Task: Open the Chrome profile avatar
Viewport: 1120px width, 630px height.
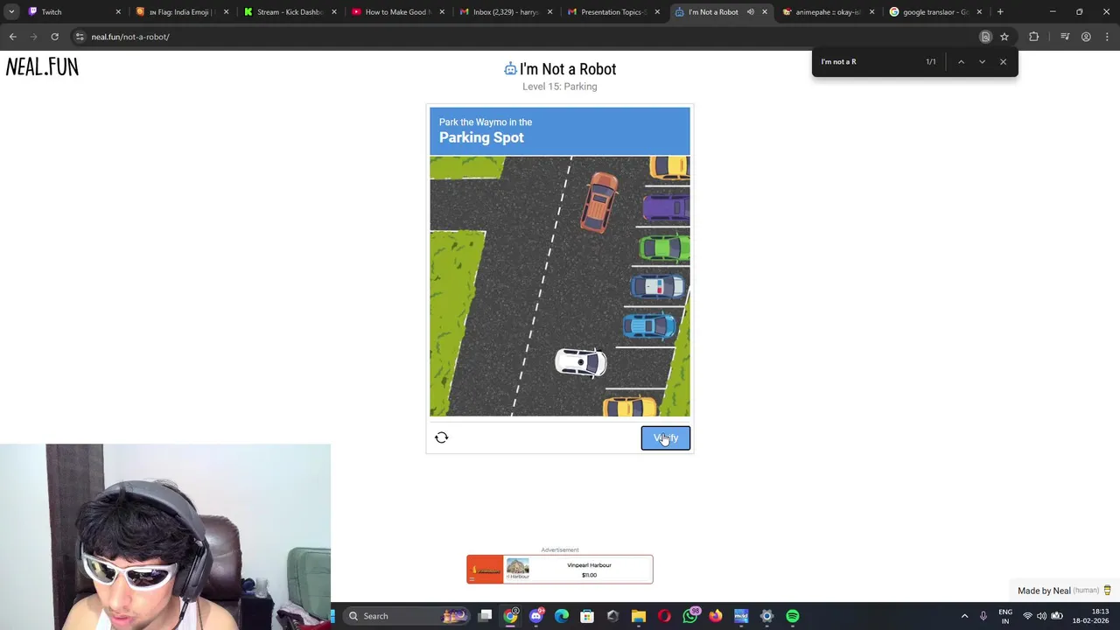Action: [1086, 37]
